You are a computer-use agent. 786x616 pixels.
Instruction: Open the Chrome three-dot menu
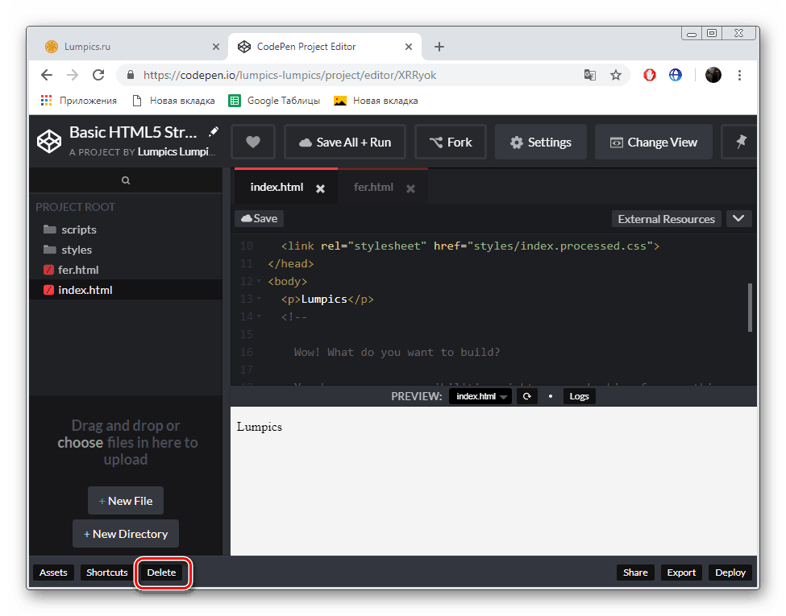(x=739, y=74)
